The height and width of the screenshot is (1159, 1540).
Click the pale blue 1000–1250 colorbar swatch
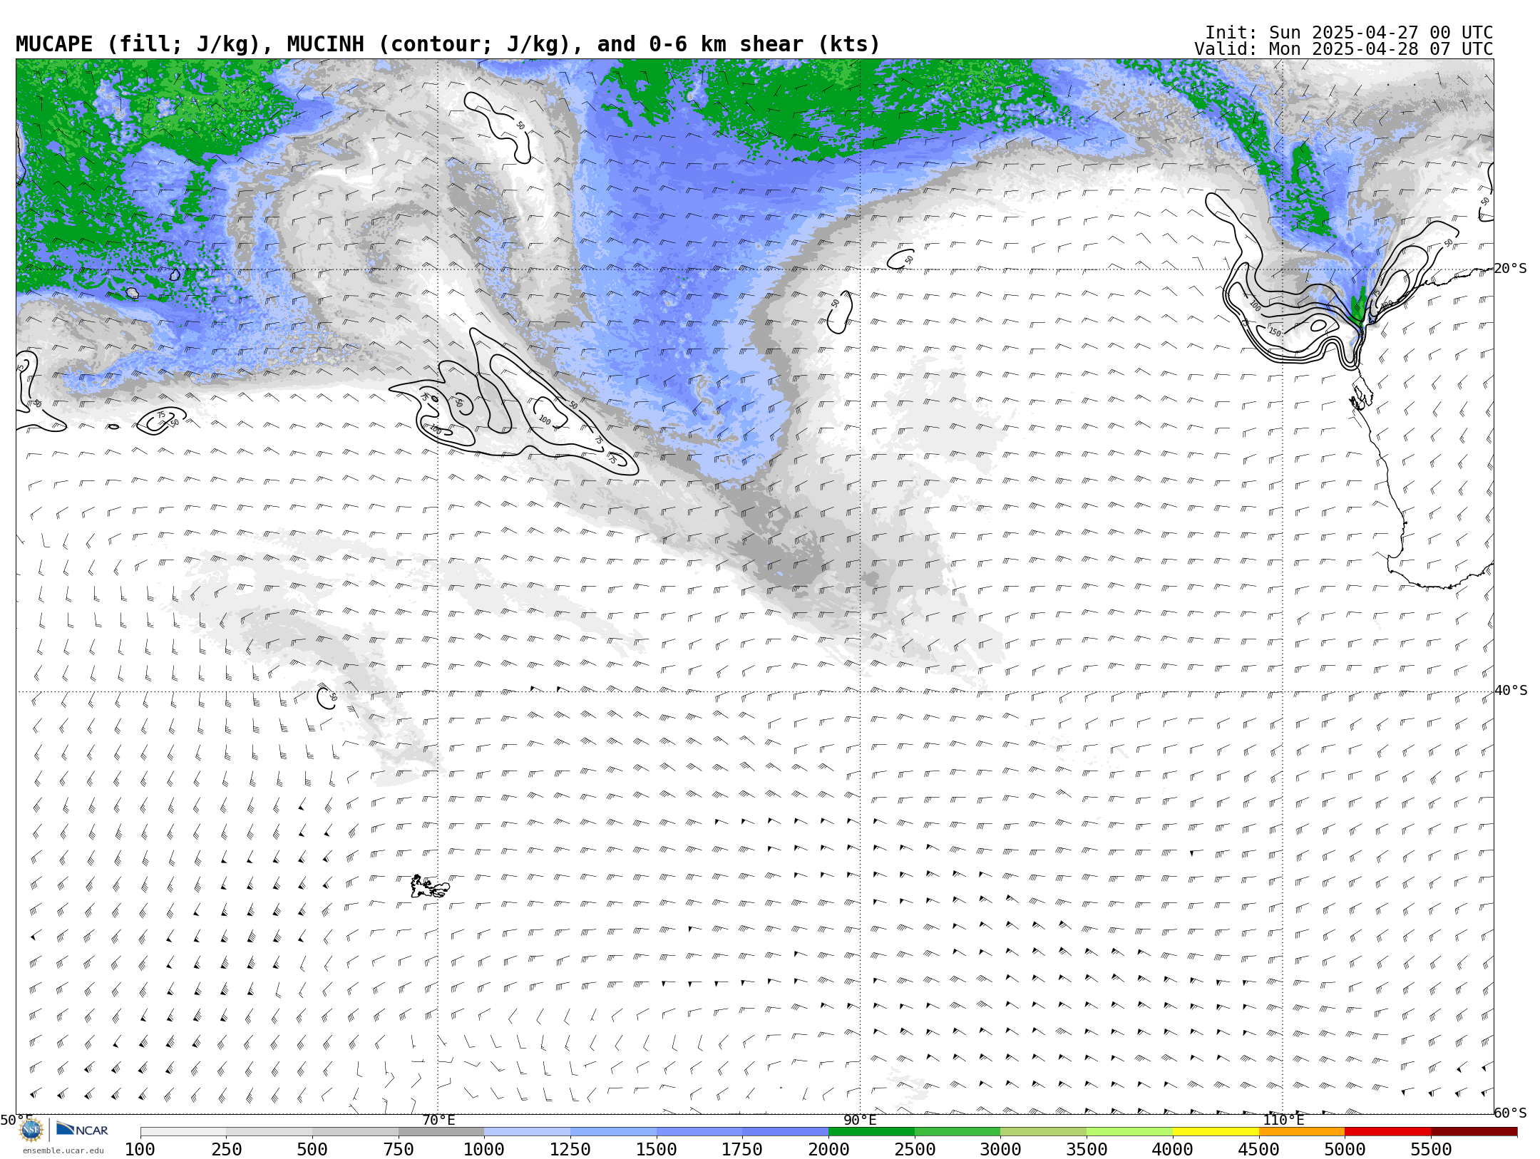[527, 1132]
